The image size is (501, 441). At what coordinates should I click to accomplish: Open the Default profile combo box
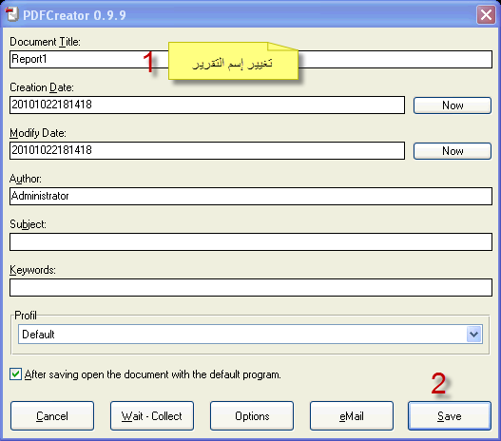coord(250,335)
